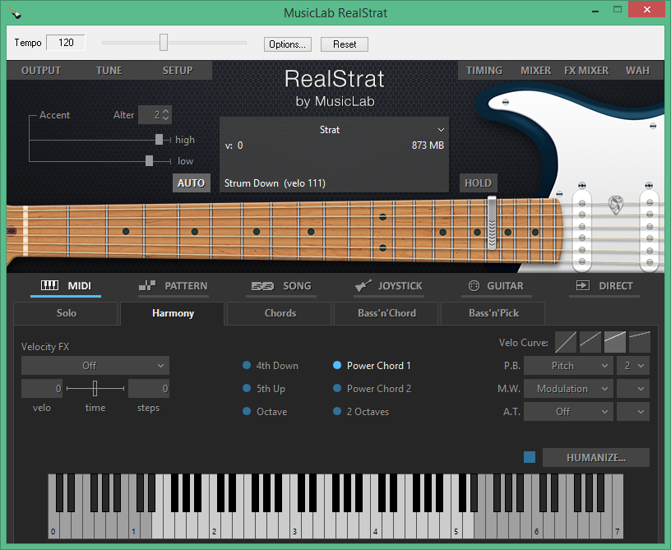Select the Bass'n'Chord tab

pos(386,313)
